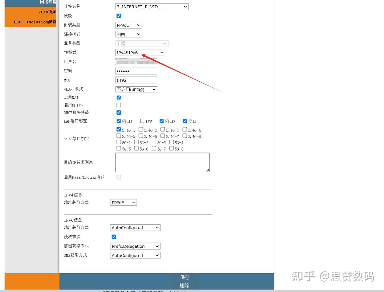Check the 2.4G-3 SSID checkbox

(x=163, y=129)
